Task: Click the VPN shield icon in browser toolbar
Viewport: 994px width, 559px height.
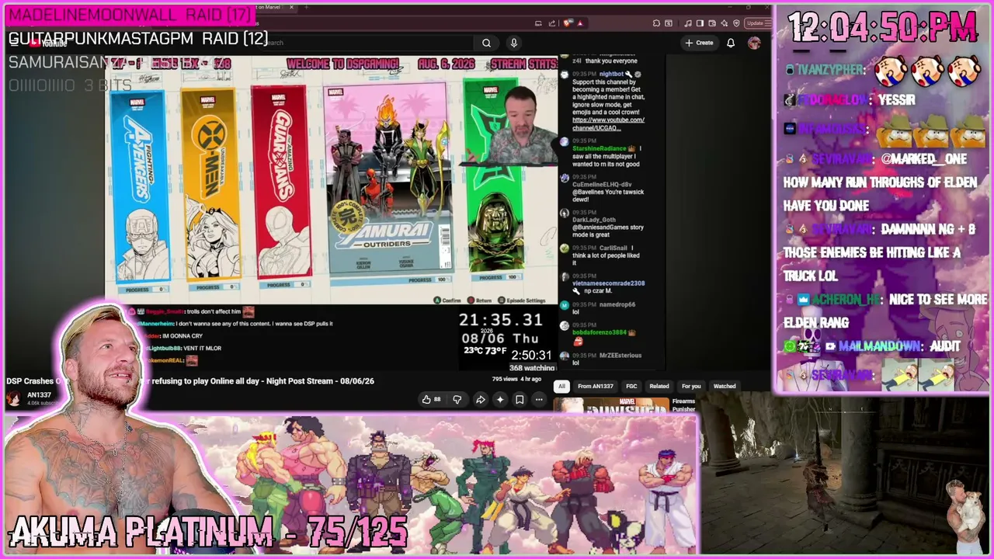Action: click(736, 23)
